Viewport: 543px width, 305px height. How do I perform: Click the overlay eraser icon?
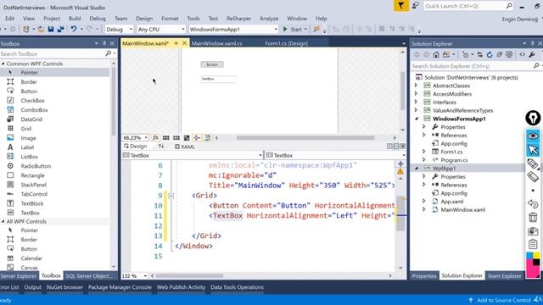[x=533, y=177]
